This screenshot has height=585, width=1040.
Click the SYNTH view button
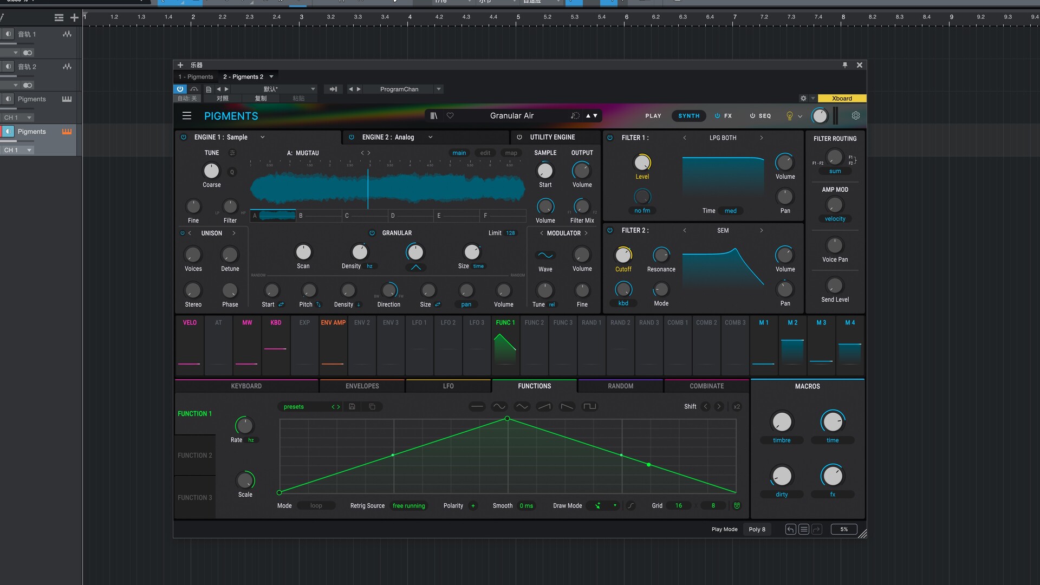(689, 115)
